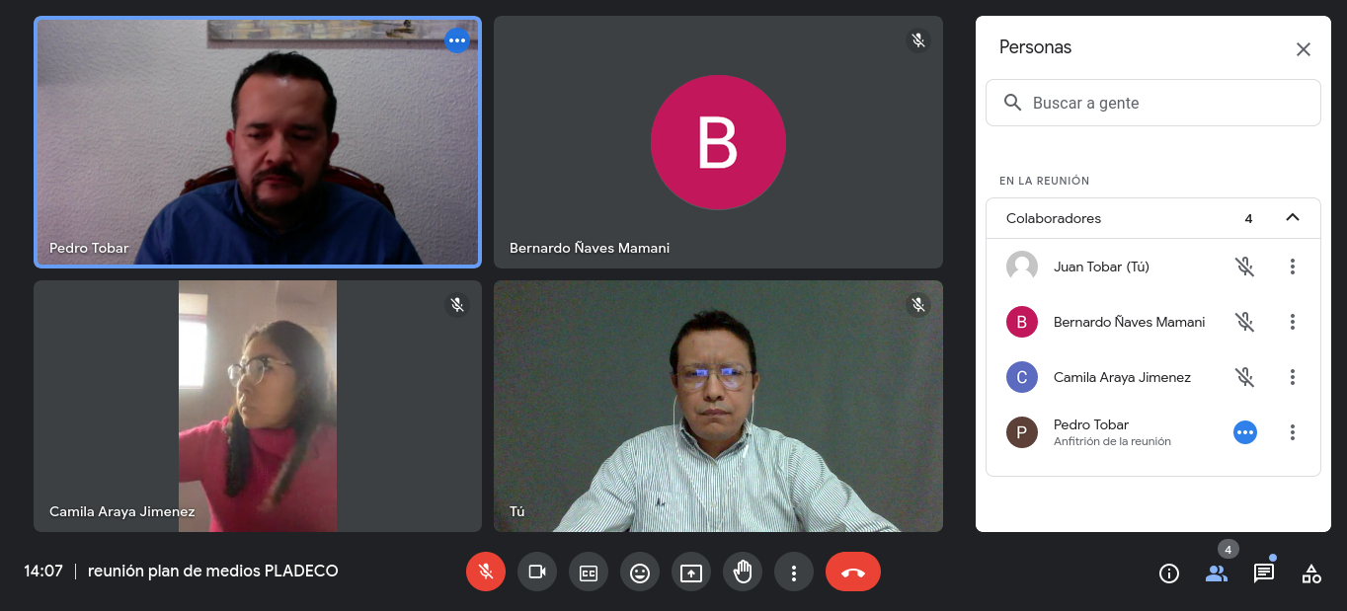Open meeting details info icon
Image resolution: width=1347 pixels, height=611 pixels.
point(1169,573)
